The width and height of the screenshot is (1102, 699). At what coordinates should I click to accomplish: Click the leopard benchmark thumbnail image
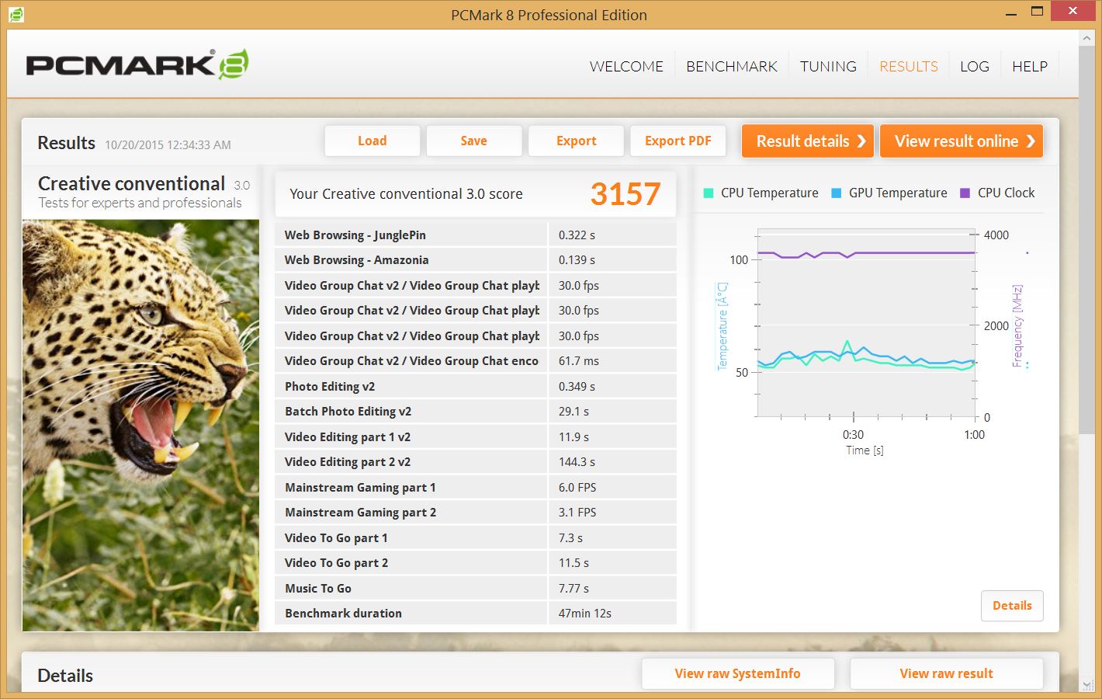tap(140, 425)
